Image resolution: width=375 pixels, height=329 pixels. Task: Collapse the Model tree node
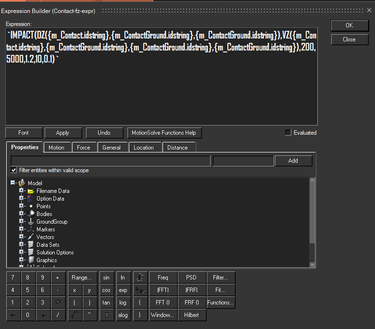pyautogui.click(x=12, y=183)
